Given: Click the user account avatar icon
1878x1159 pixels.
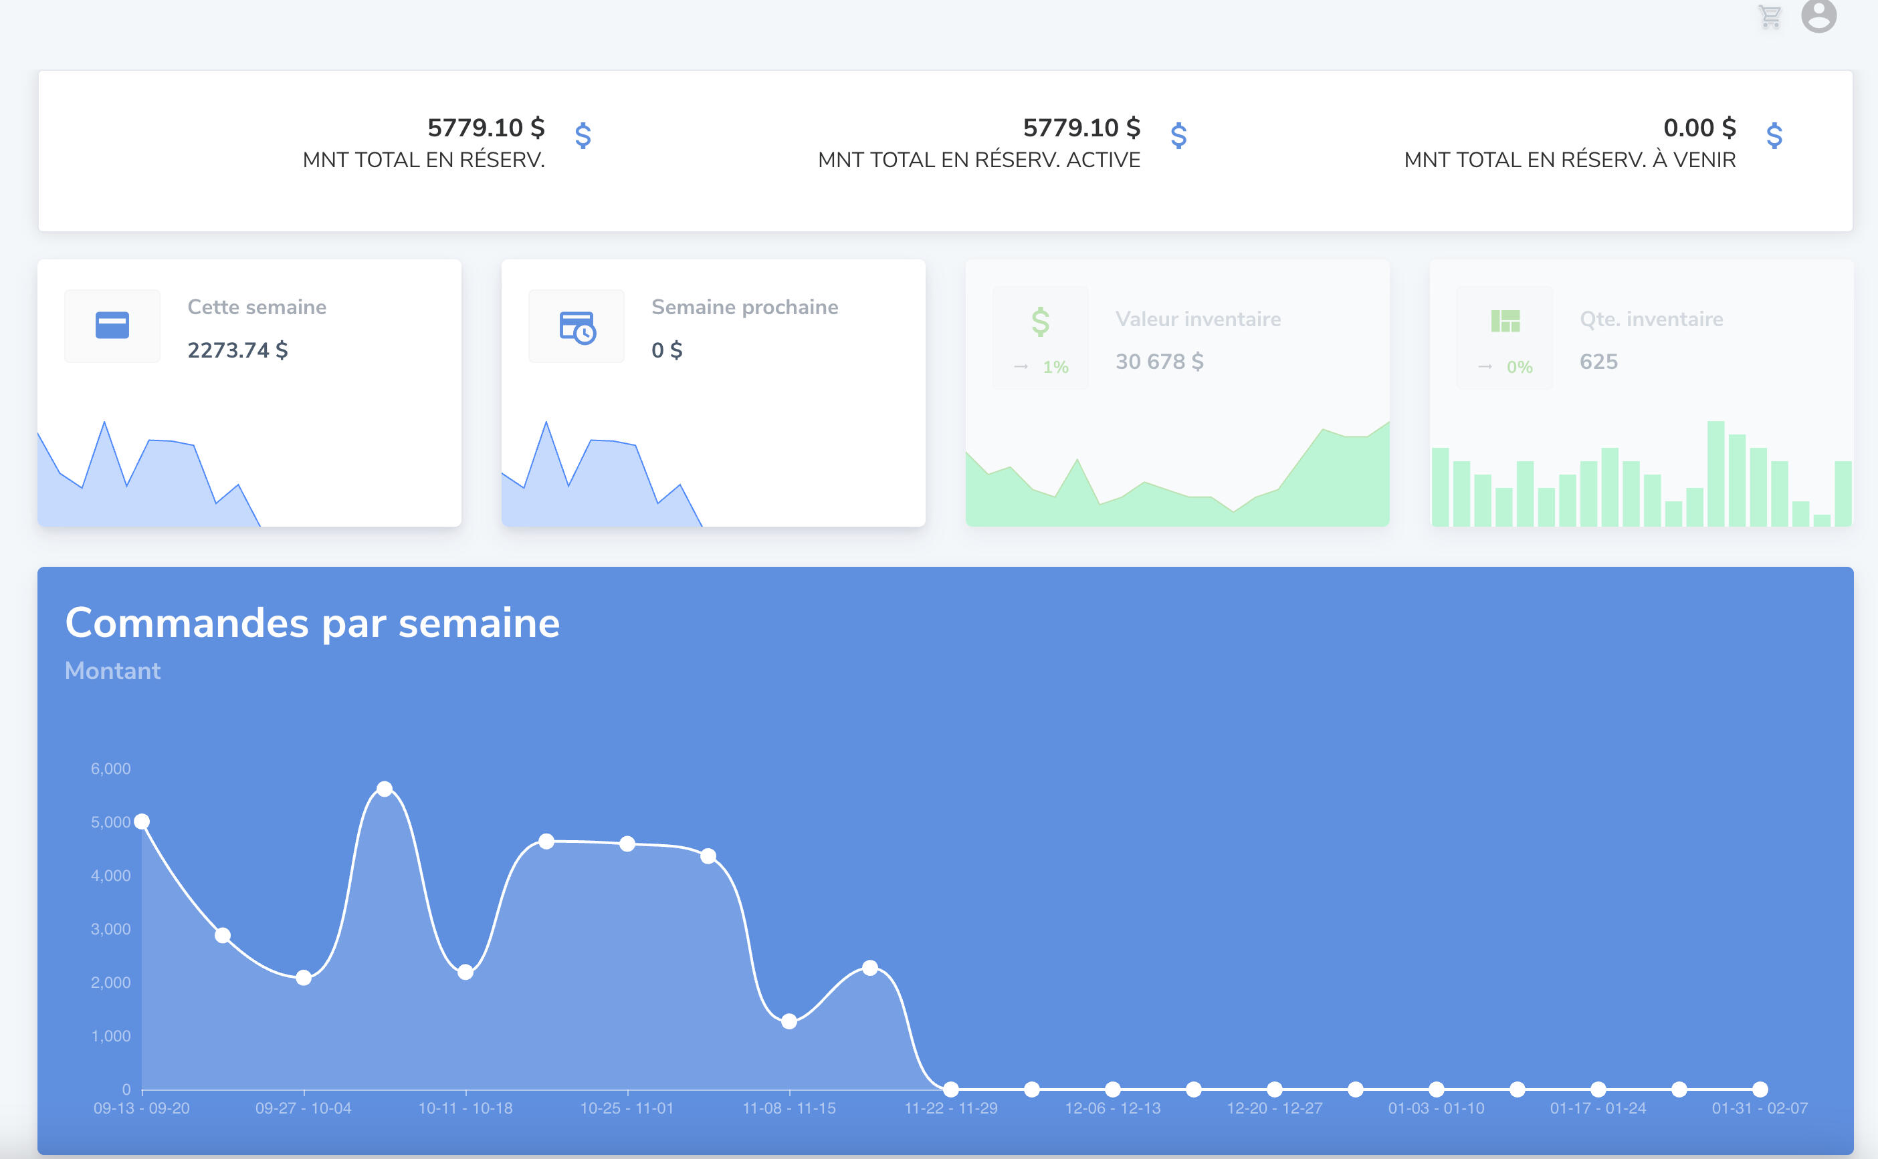Looking at the screenshot, I should click(1818, 15).
